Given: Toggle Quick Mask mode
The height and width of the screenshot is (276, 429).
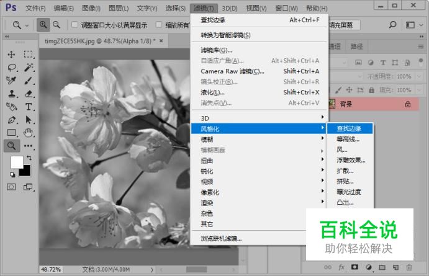Looking at the screenshot, I should (11, 187).
